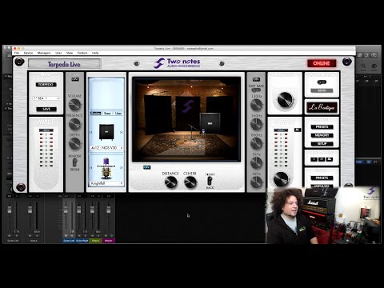
Task: Expand the preset selector dropdown
Action: click(x=46, y=98)
